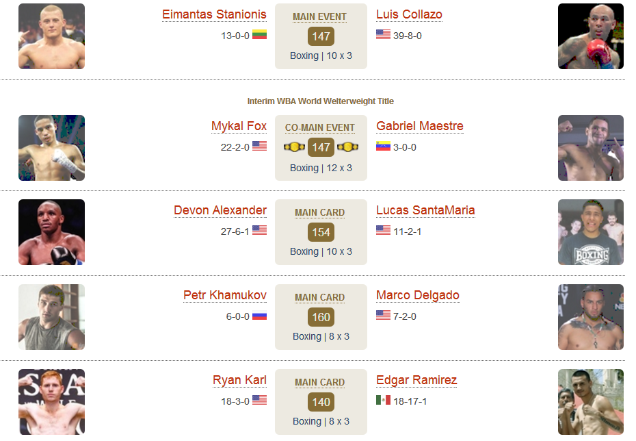This screenshot has width=636, height=441.
Task: Click the Mexican flag beside Edgar Ramirez
Action: (383, 400)
